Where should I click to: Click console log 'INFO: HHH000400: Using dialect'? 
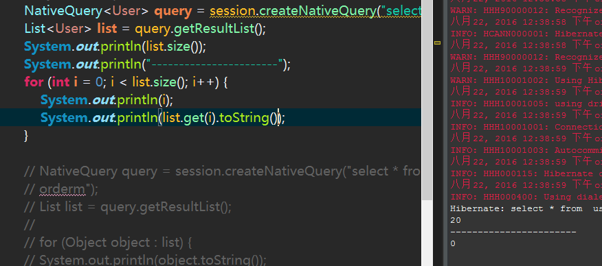tap(526, 197)
